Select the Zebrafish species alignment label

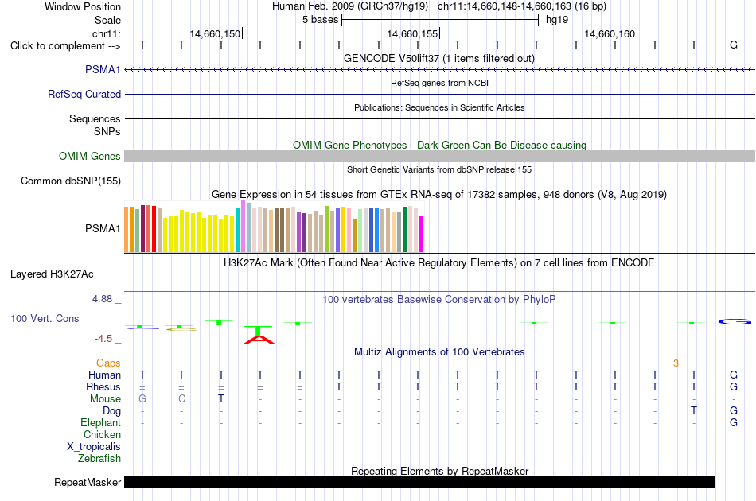click(99, 459)
